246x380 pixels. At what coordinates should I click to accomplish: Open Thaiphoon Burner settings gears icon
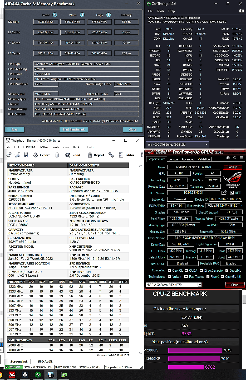pyautogui.click(x=9, y=155)
